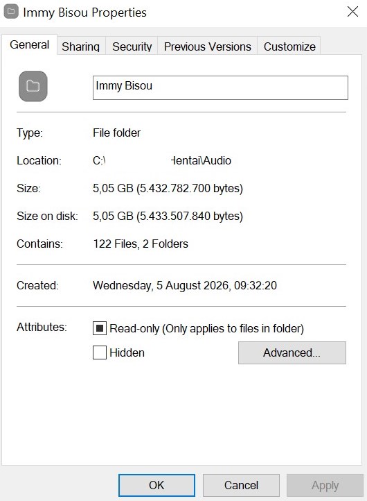Click the folder name field 'Immy Bisou'
The height and width of the screenshot is (501, 367).
(x=220, y=87)
